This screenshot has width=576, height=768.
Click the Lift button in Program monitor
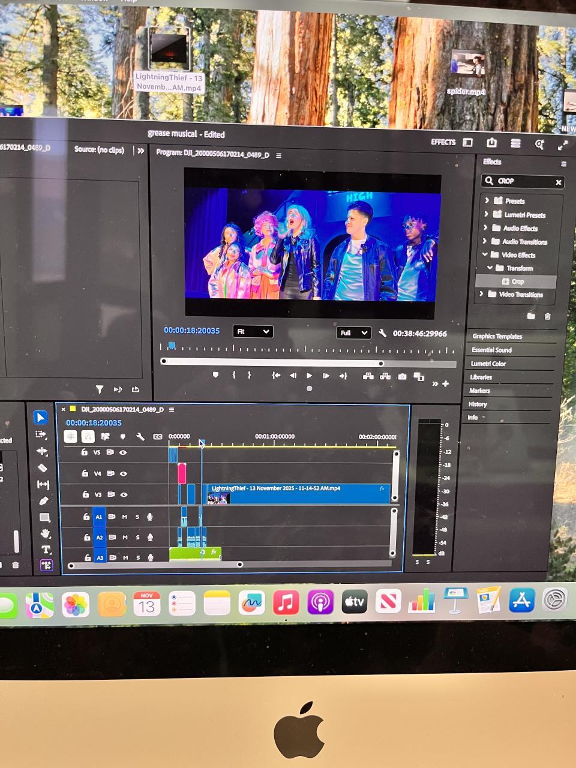(x=368, y=376)
